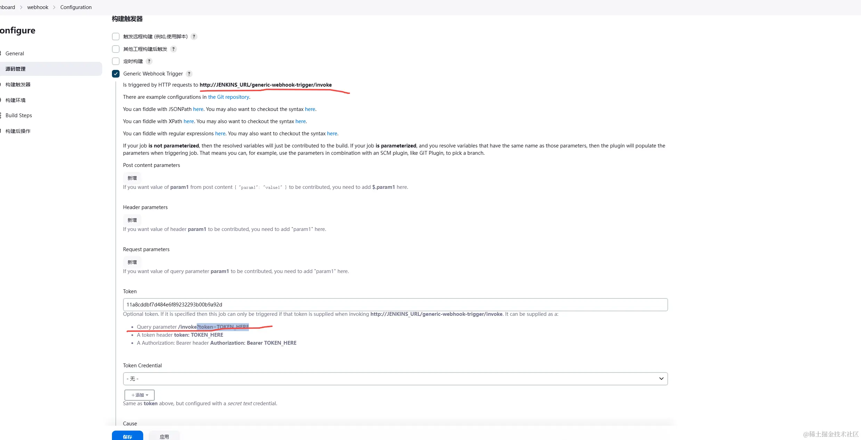Open Token Credential dropdown
861x440 pixels.
click(395, 378)
